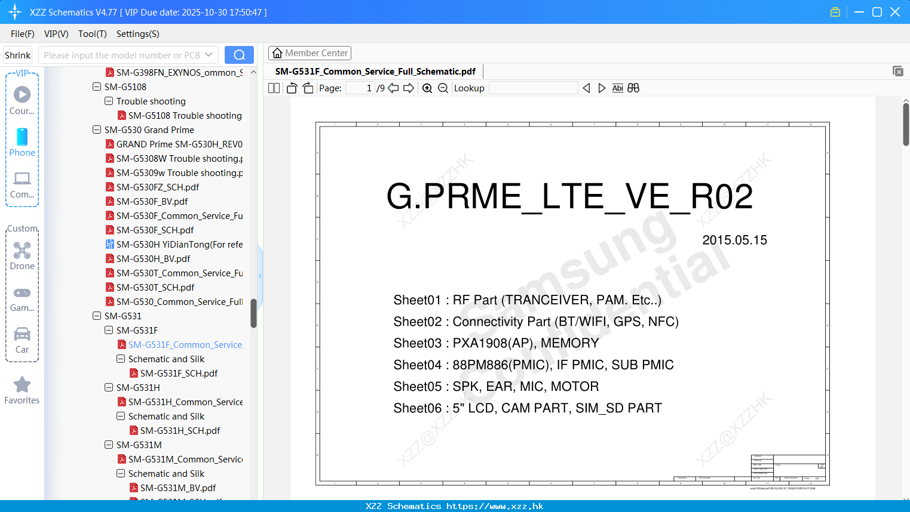Click the yellow toolbox icon in title bar
The height and width of the screenshot is (512, 910).
tap(835, 12)
